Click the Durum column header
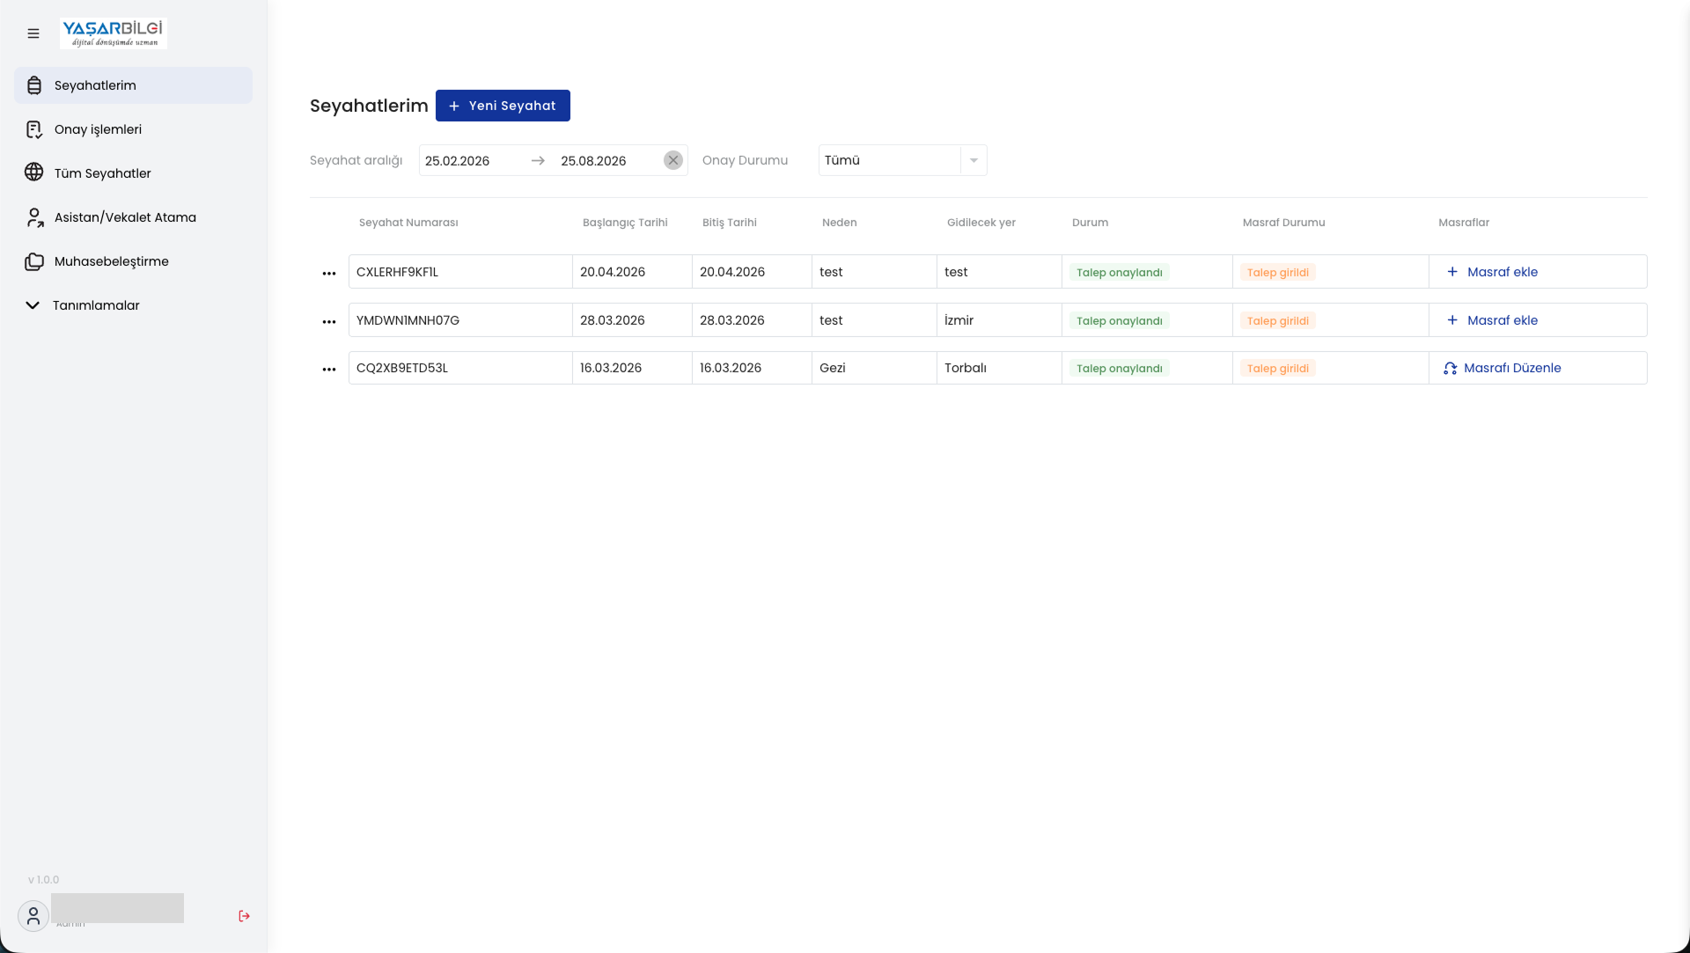This screenshot has width=1690, height=953. [1090, 223]
